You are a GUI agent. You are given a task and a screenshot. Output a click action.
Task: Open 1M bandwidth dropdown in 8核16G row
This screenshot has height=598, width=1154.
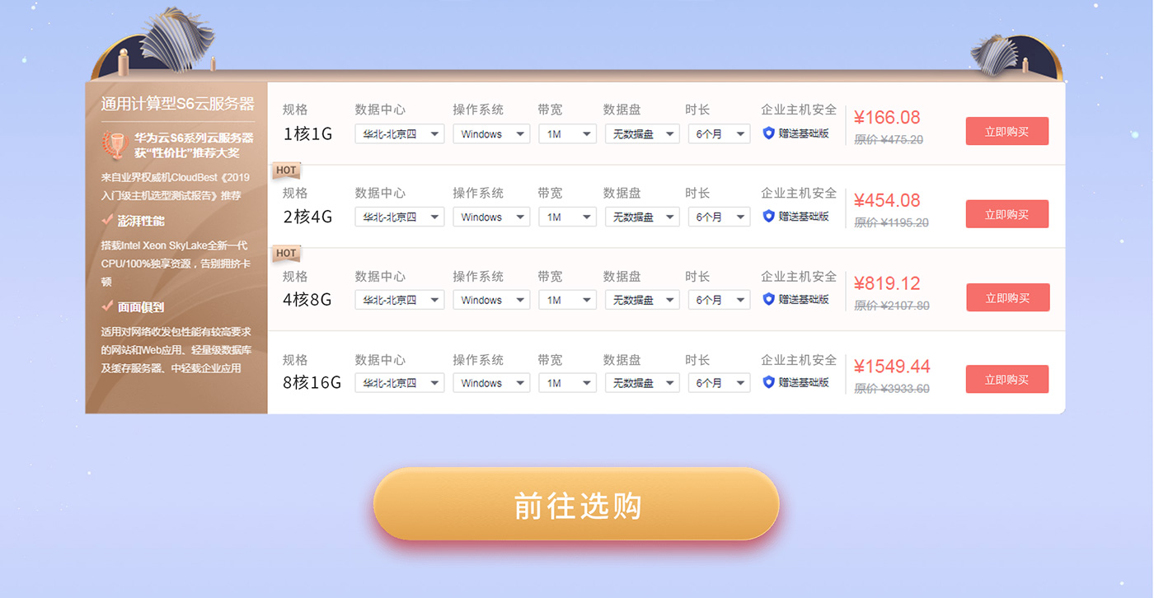point(567,383)
